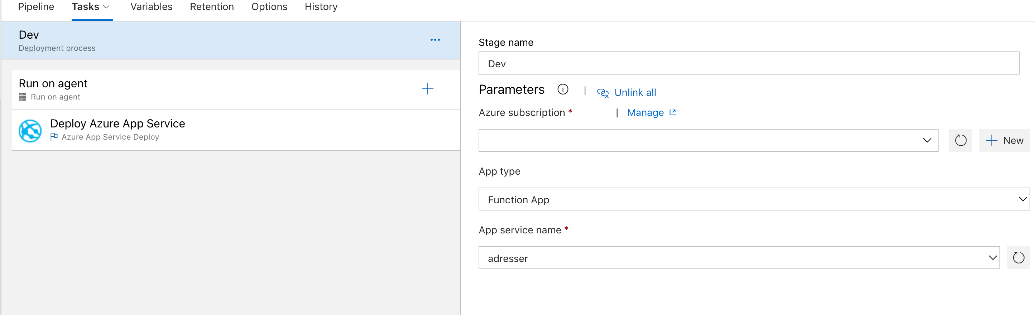Open the Dev stage ellipsis menu
The height and width of the screenshot is (315, 1036).
coord(435,40)
